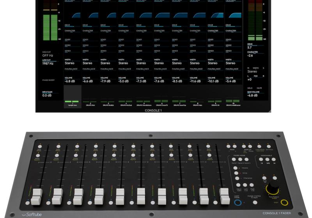Select track 1 Upright bass on screen

point(73,97)
